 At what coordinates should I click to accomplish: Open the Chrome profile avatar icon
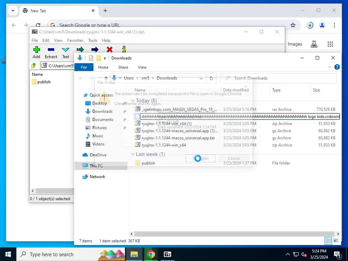pyautogui.click(x=322, y=25)
